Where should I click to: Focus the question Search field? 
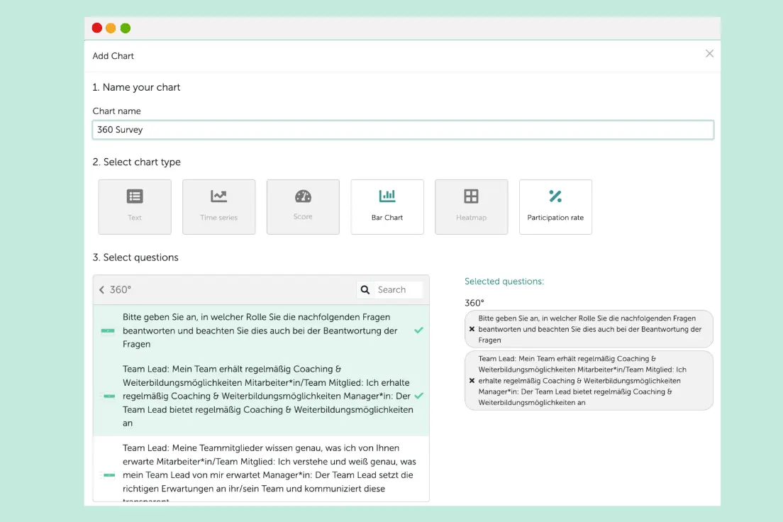[x=399, y=289]
